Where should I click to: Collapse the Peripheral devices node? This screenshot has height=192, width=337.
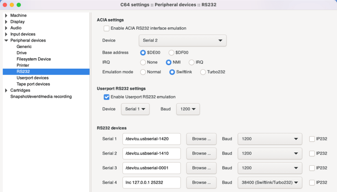click(x=6, y=40)
